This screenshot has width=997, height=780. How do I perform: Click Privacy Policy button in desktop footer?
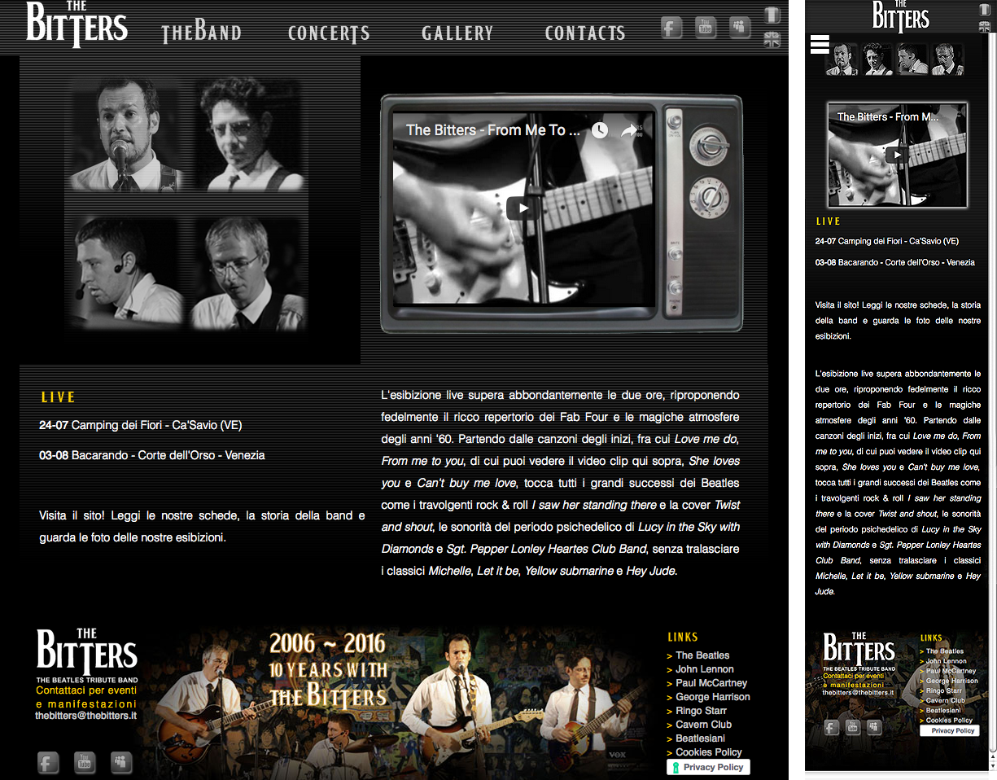coord(708,767)
